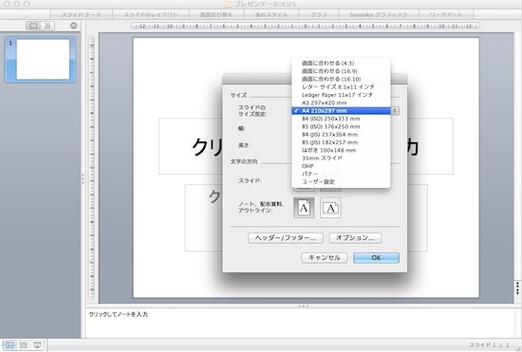Click the next/previous slide arrows
The image size is (522, 352).
click(517, 288)
